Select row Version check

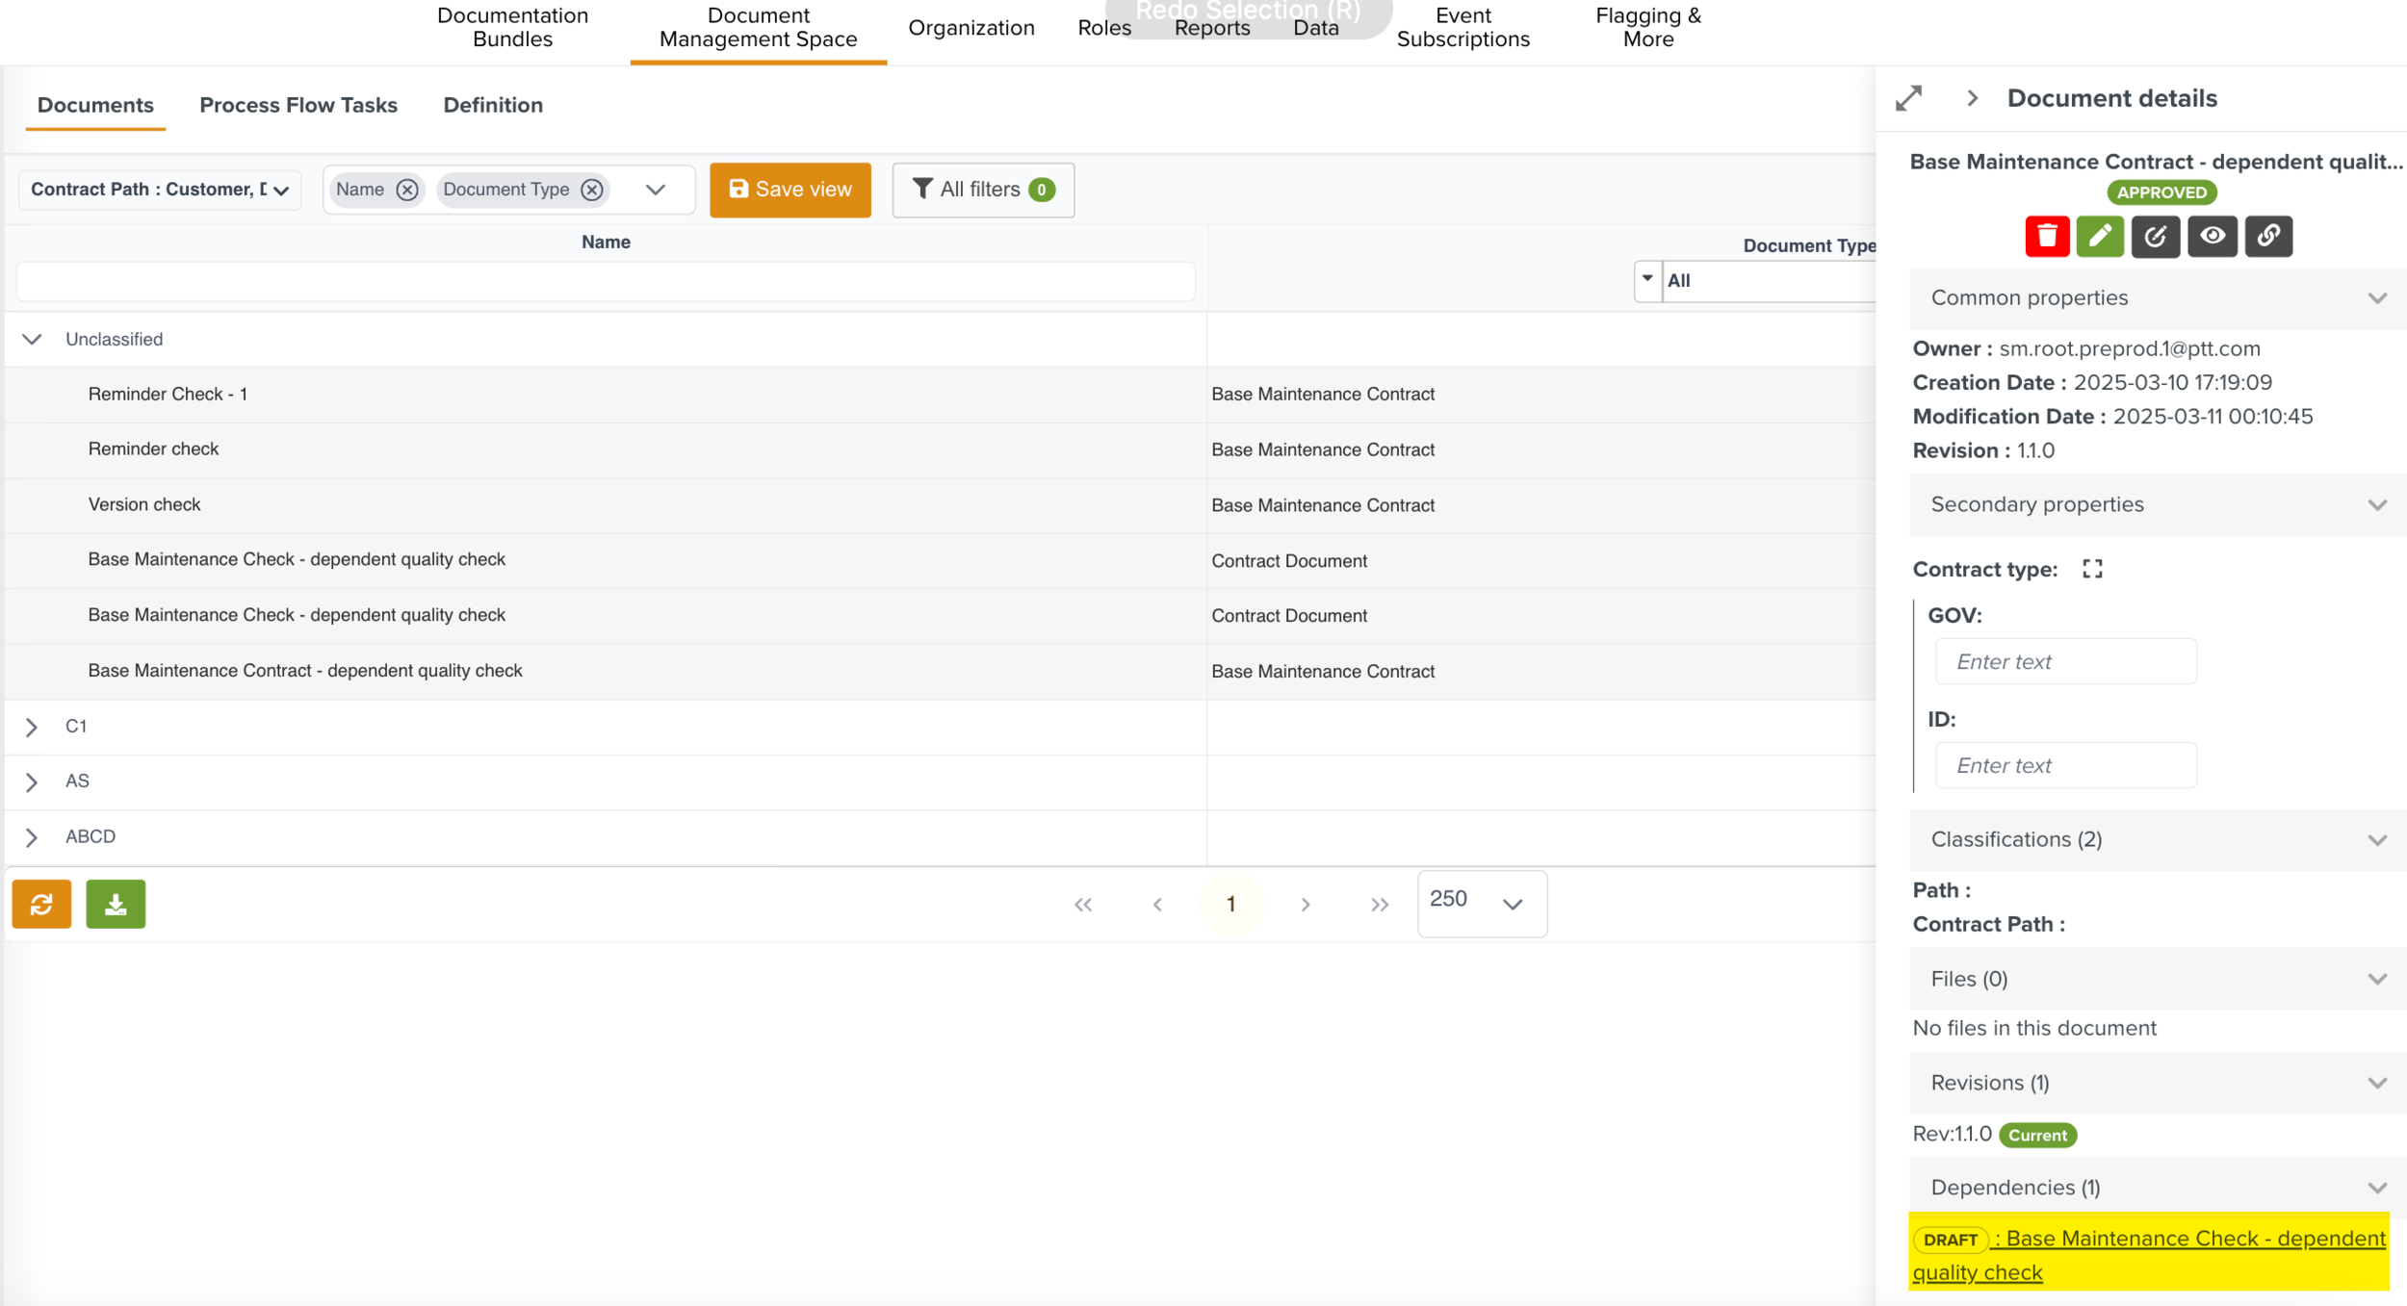coord(940,504)
